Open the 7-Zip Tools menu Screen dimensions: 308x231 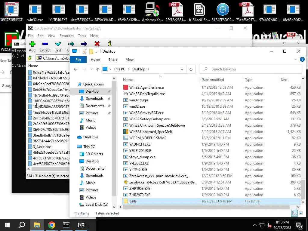(82, 36)
